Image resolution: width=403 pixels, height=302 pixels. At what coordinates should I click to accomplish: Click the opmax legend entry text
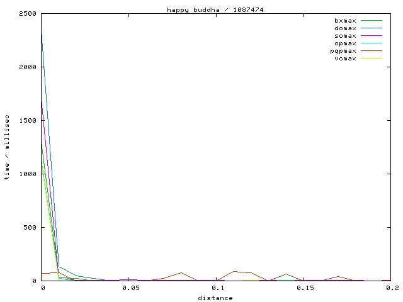pos(345,43)
